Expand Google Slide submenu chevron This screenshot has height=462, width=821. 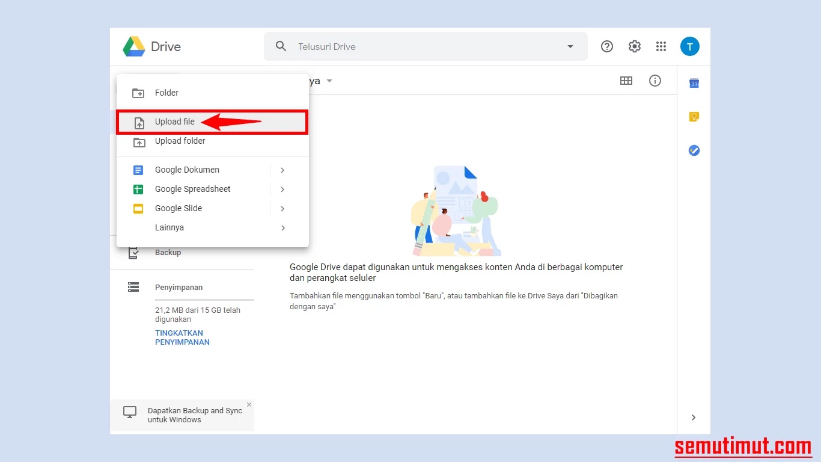pyautogui.click(x=282, y=209)
